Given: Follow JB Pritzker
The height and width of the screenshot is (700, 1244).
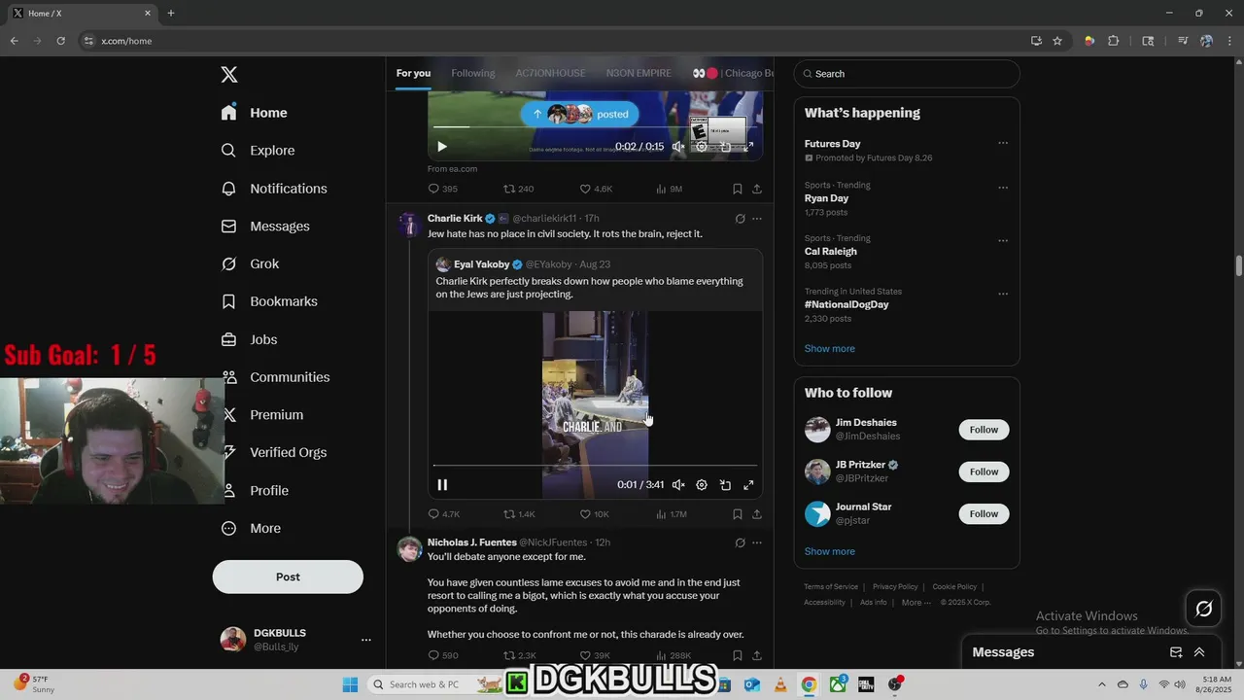Looking at the screenshot, I should [984, 472].
